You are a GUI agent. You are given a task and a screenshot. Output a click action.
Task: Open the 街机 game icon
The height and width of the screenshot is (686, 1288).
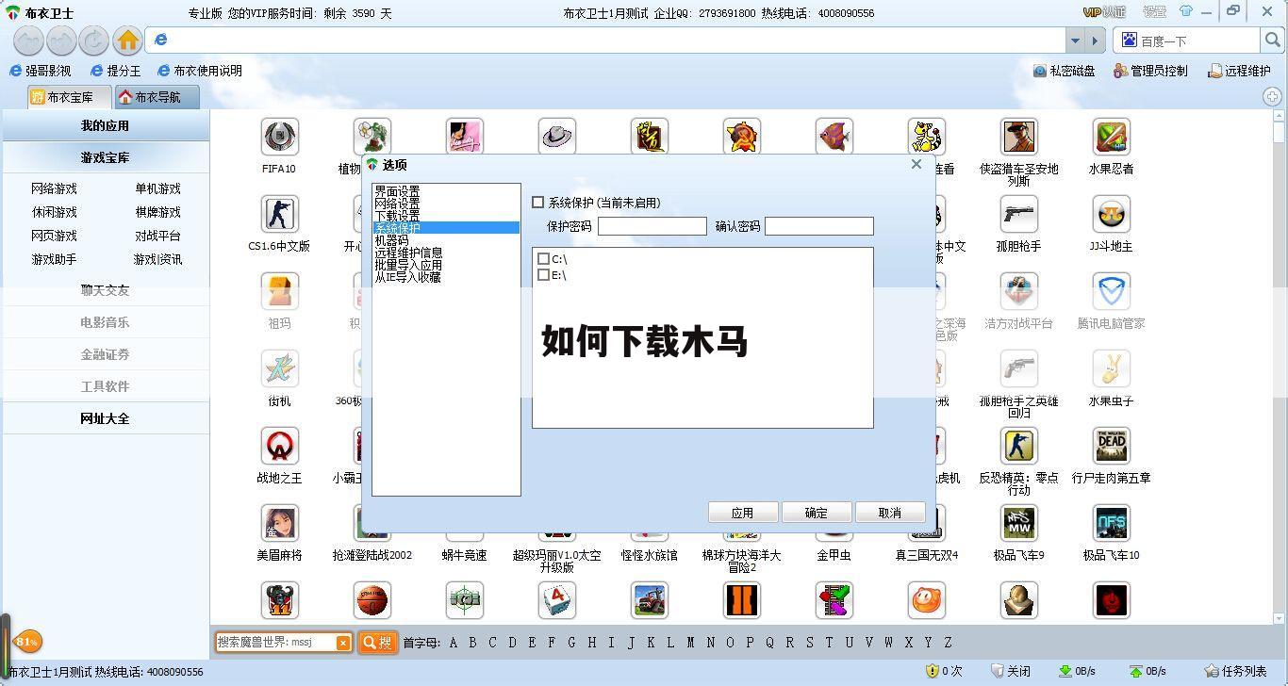click(279, 369)
